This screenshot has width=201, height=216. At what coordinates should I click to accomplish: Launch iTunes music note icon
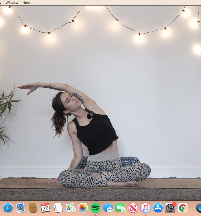(145, 208)
